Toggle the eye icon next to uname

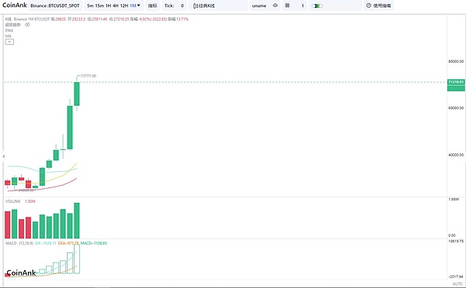(x=275, y=5)
